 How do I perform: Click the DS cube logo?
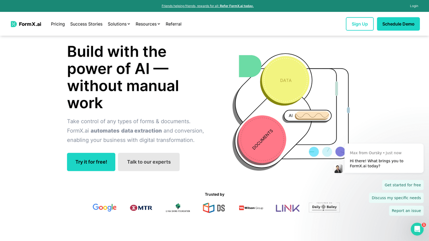(x=214, y=208)
